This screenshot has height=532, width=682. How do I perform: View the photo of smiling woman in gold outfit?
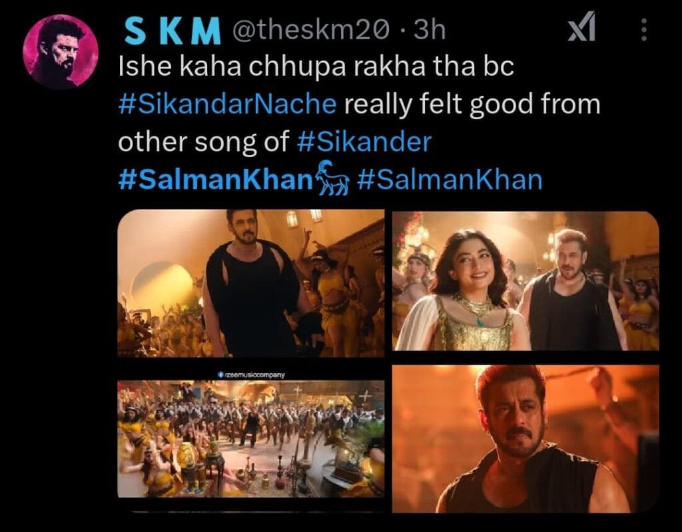pyautogui.click(x=525, y=281)
